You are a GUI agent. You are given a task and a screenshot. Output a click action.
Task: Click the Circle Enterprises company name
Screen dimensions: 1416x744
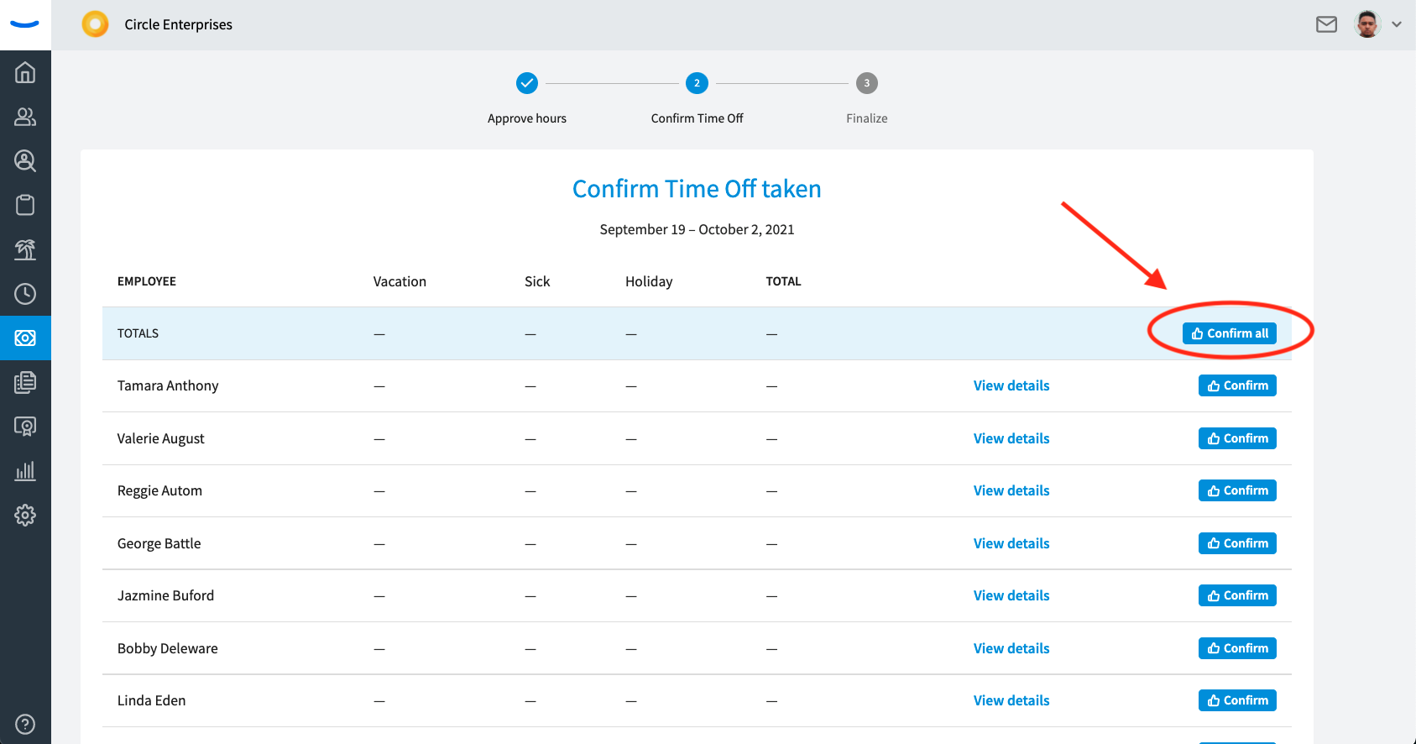(179, 24)
